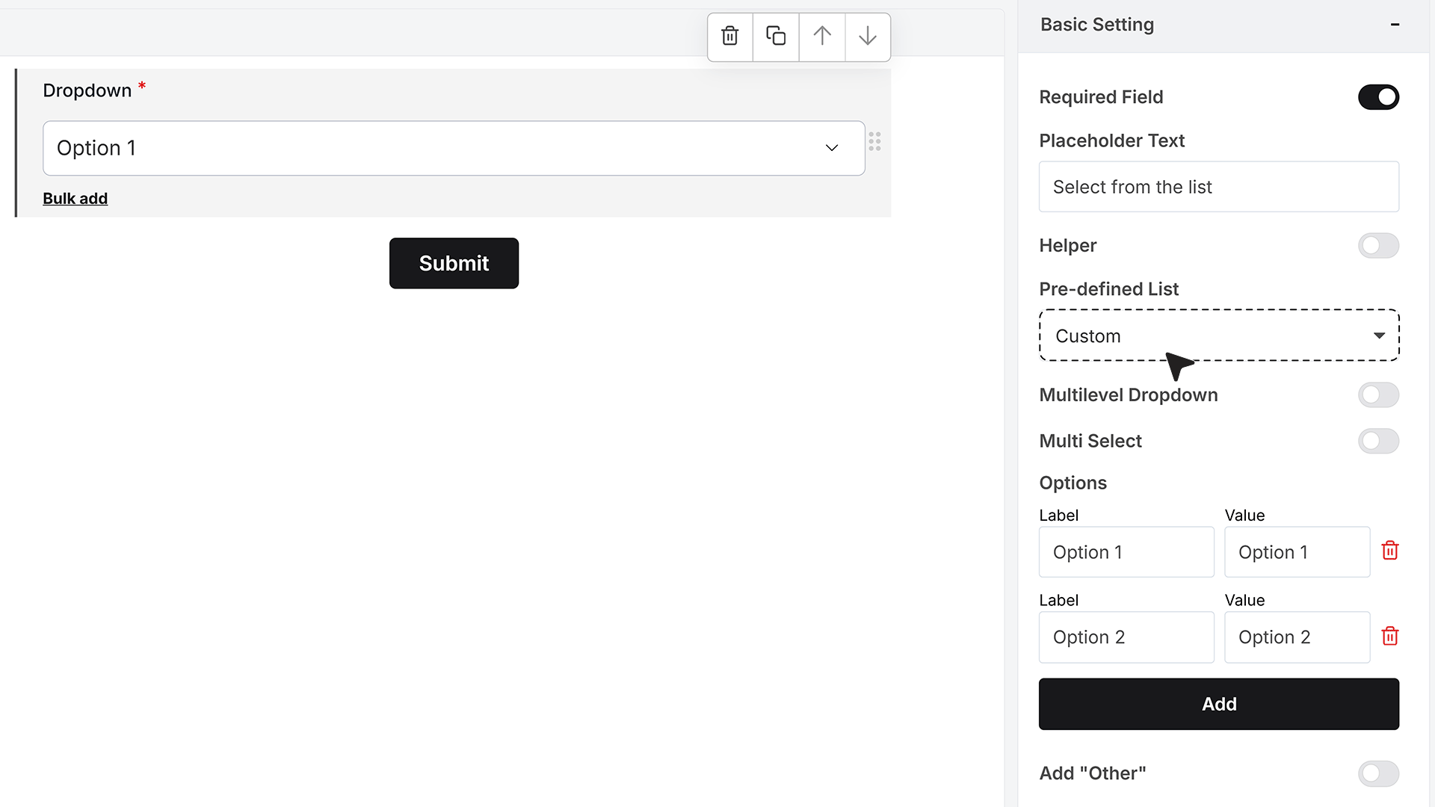Viewport: 1435px width, 807px height.
Task: Edit the Option 1 value field
Action: pos(1297,552)
